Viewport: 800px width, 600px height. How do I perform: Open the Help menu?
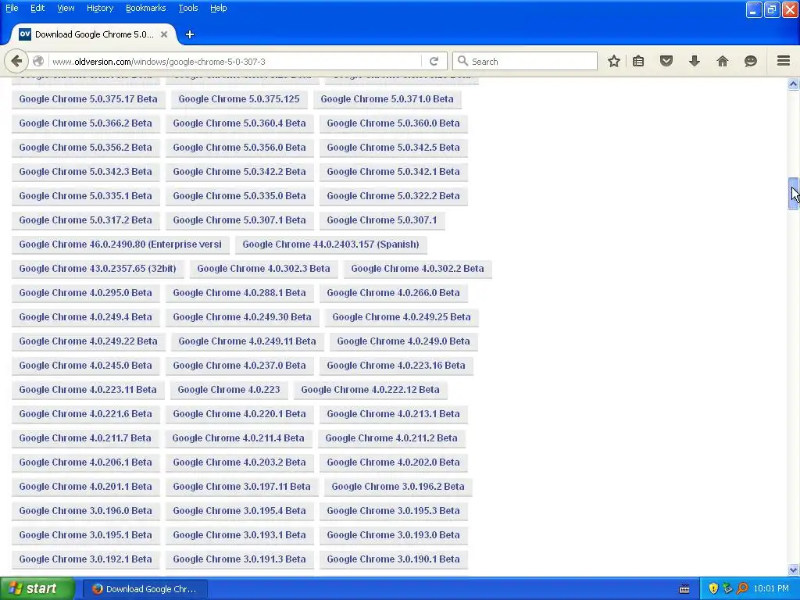tap(219, 8)
